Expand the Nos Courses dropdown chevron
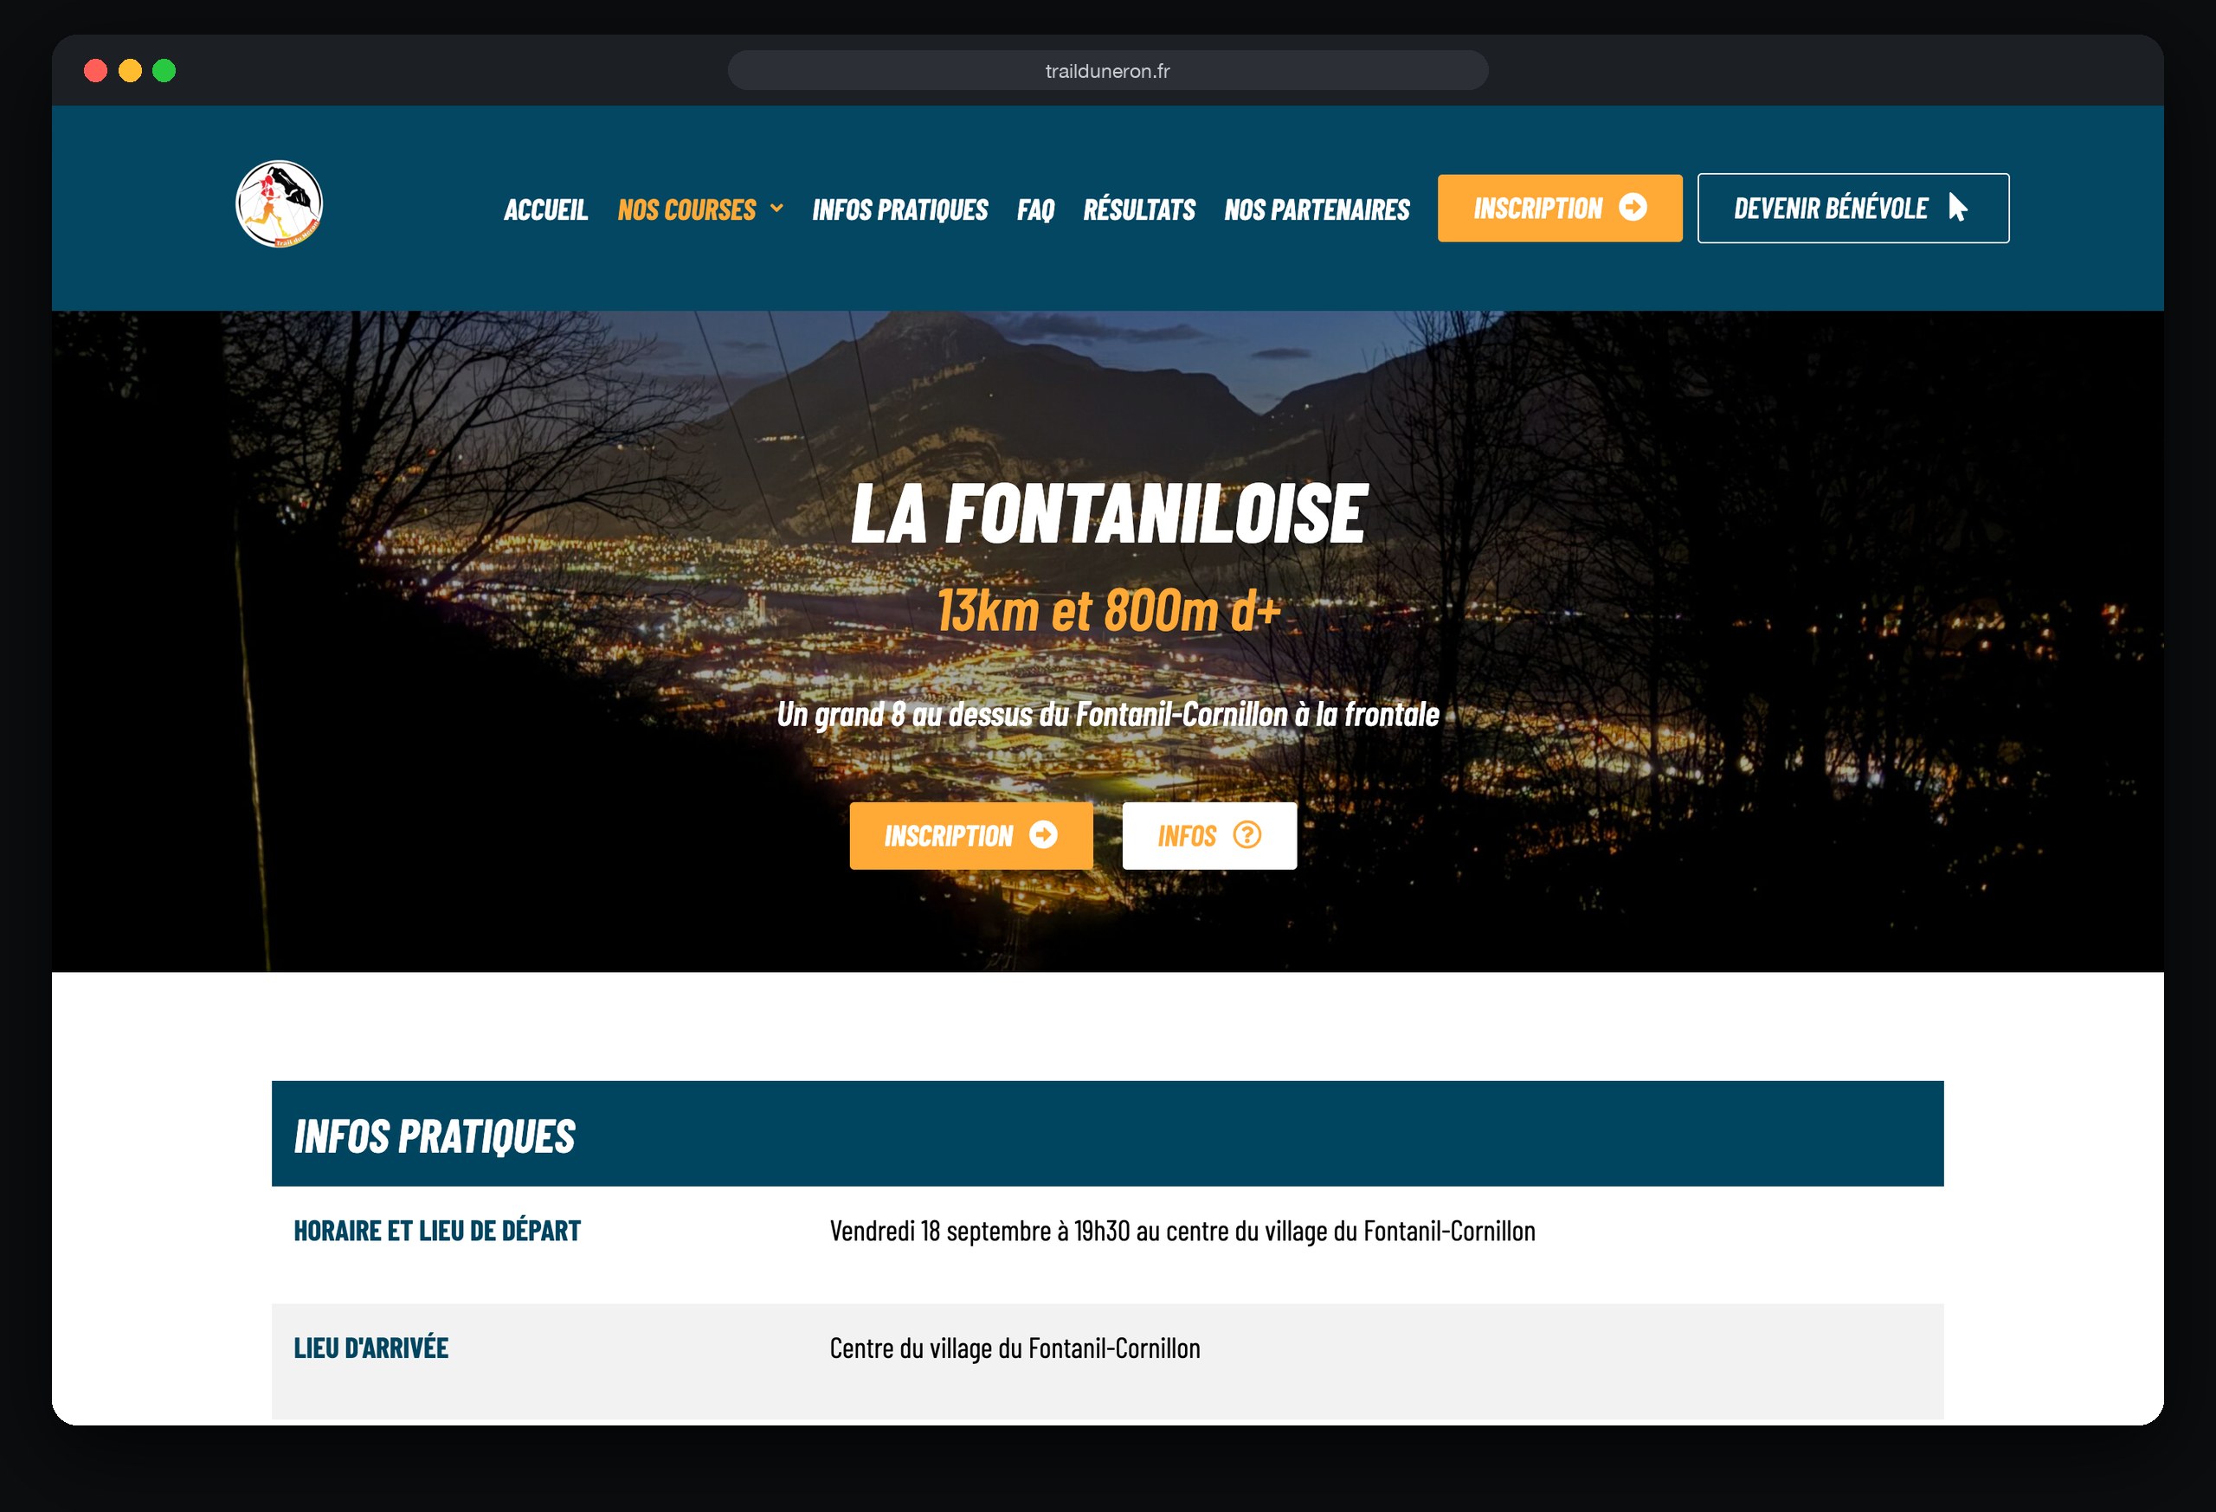Viewport: 2216px width, 1512px height. tap(776, 208)
